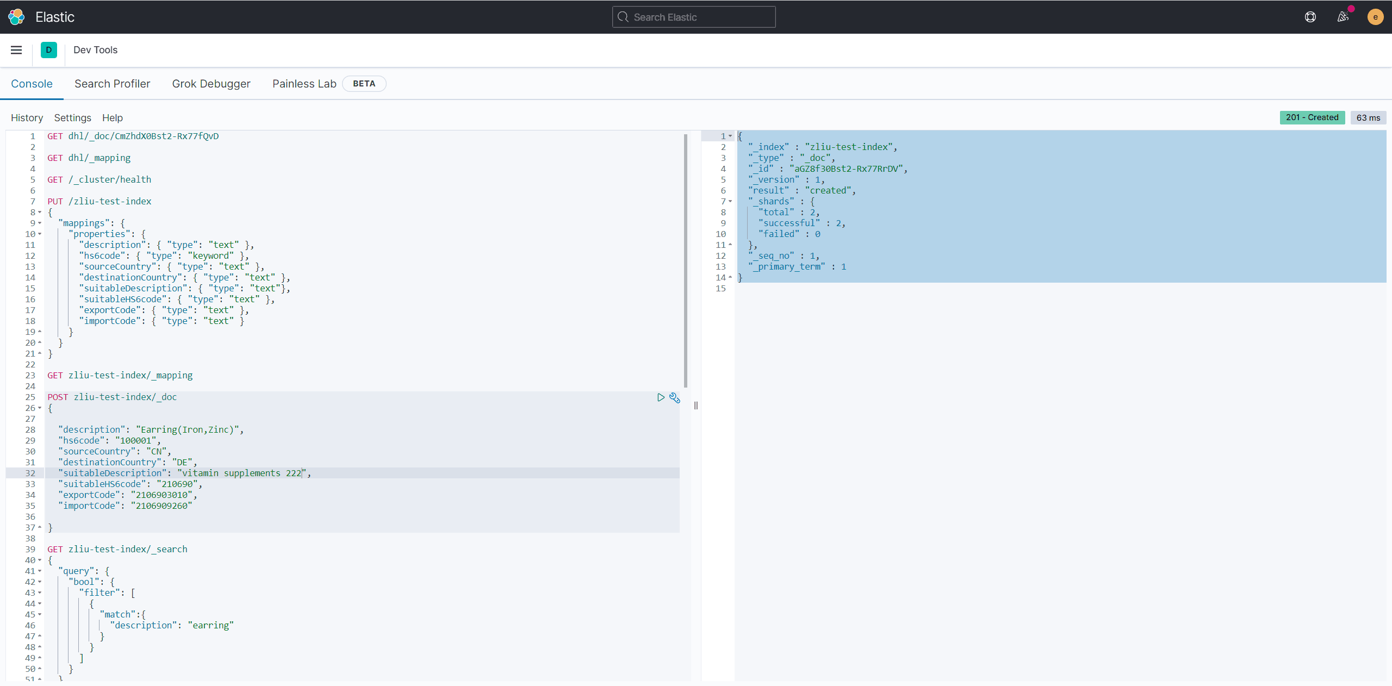
Task: Open the Painless Lab tab
Action: click(x=304, y=84)
